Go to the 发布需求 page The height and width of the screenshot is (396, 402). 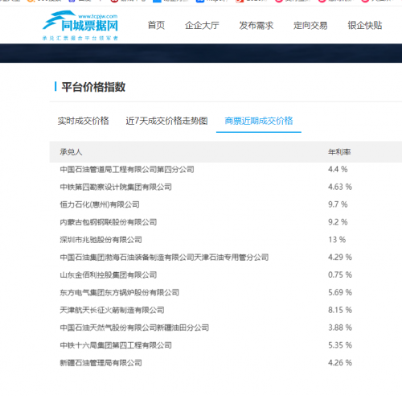coord(256,26)
